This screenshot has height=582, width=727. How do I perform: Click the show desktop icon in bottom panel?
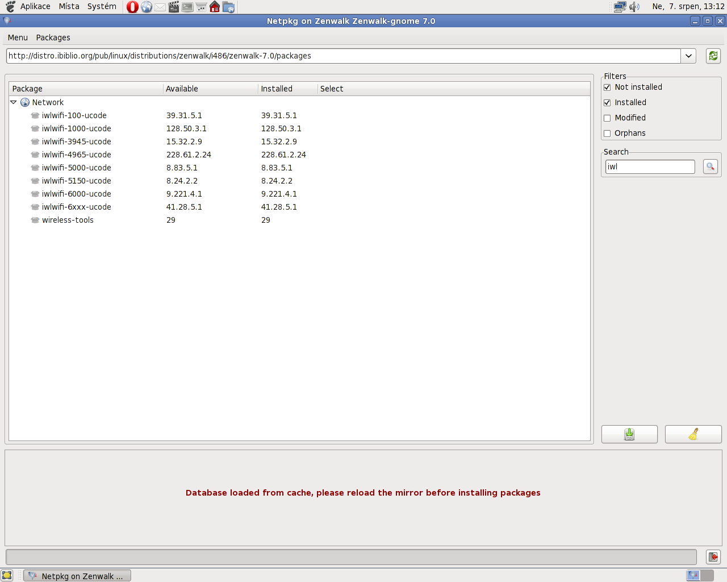coord(7,576)
